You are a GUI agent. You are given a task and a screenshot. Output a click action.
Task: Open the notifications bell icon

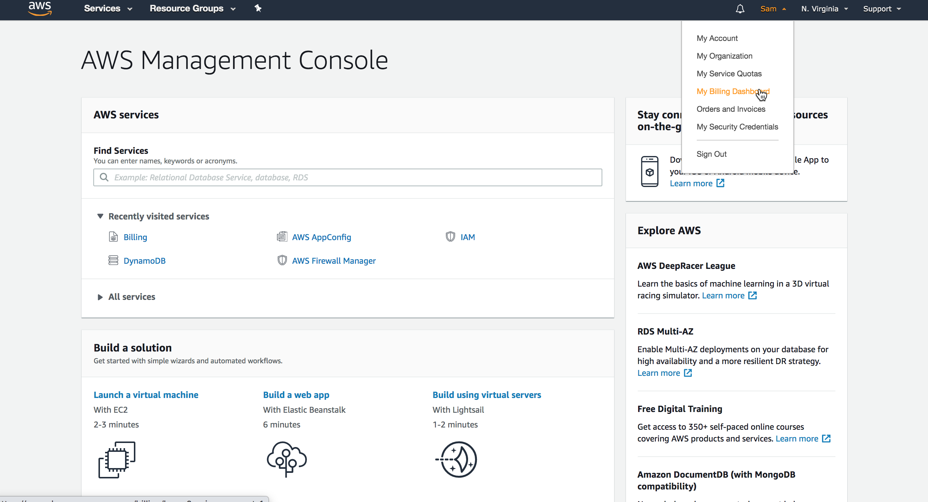(740, 9)
